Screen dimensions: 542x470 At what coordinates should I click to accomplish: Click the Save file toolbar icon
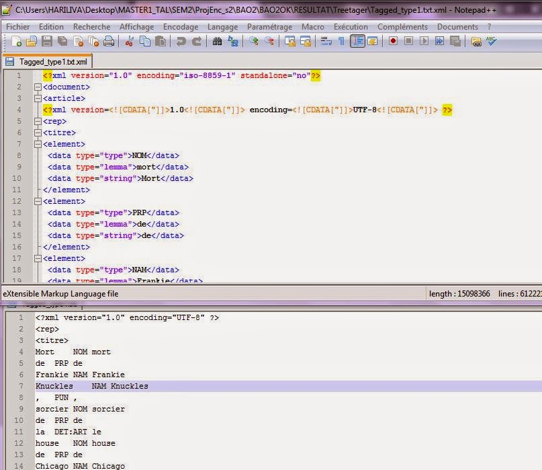[47, 41]
